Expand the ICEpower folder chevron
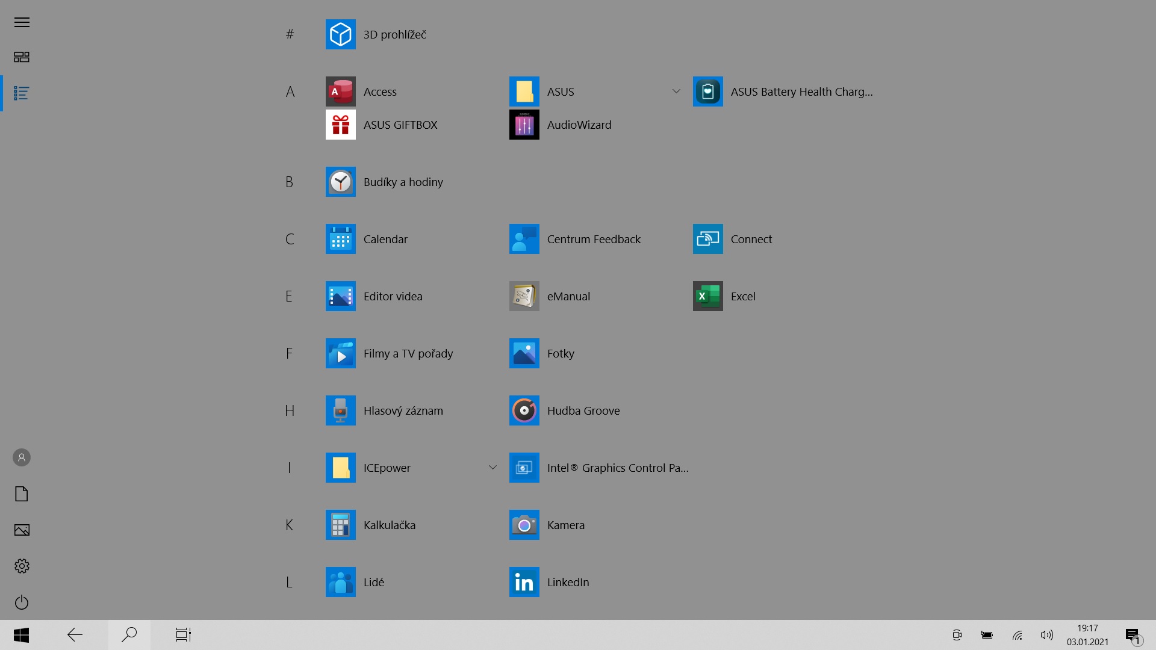This screenshot has width=1156, height=650. click(x=493, y=468)
